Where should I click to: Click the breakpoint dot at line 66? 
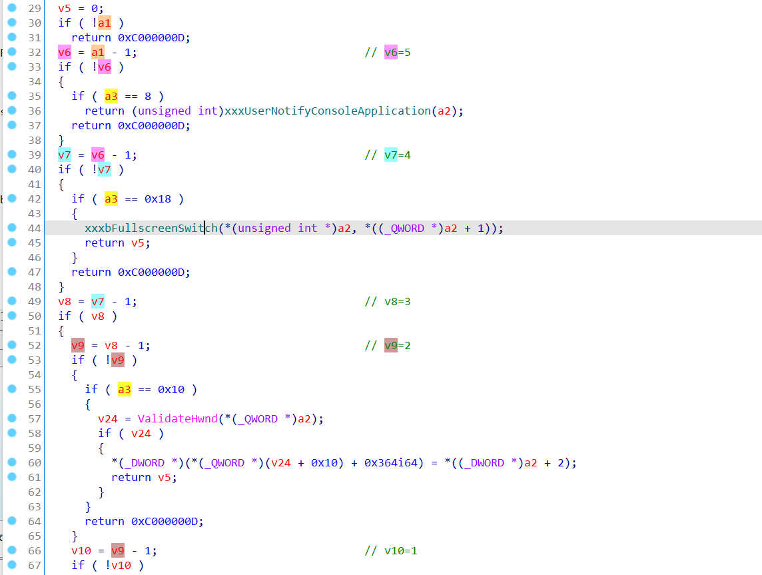[12, 550]
